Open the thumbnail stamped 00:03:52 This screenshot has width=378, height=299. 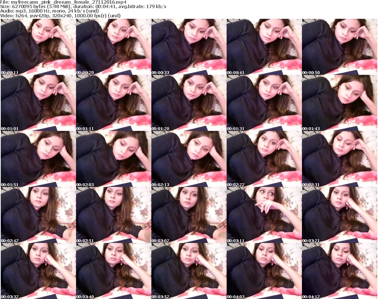point(189,271)
